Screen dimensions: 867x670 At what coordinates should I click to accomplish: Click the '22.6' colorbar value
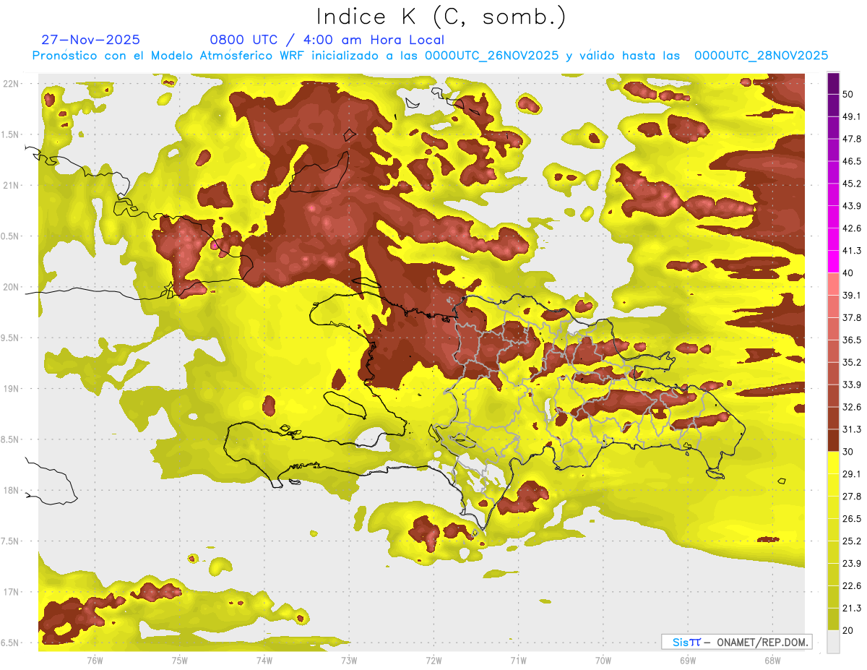coord(852,586)
